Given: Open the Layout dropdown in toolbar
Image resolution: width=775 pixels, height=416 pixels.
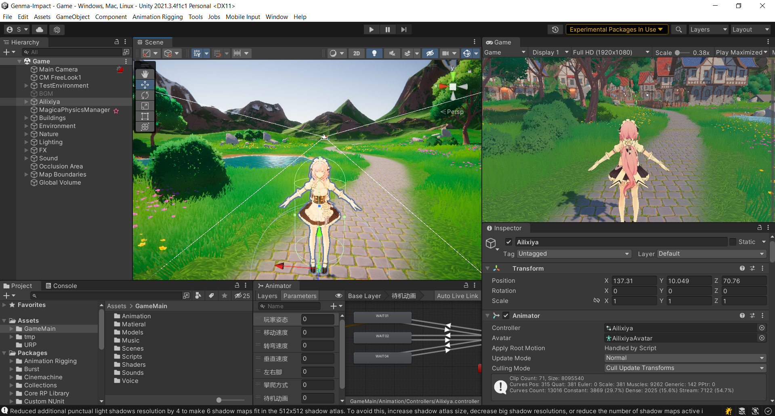Looking at the screenshot, I should click(750, 29).
